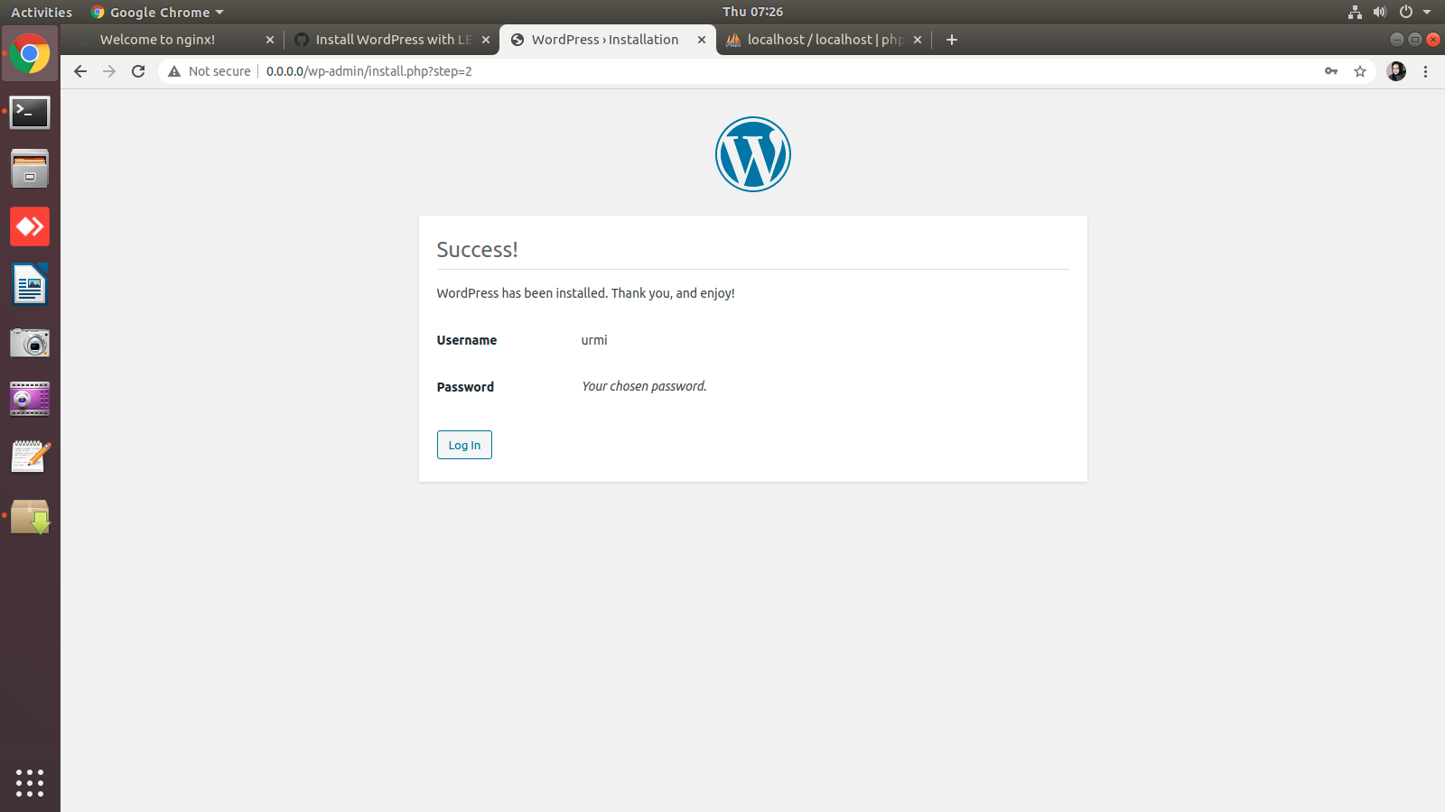Select WordPress Installation tab
Image resolution: width=1445 pixels, height=812 pixels.
(x=607, y=40)
